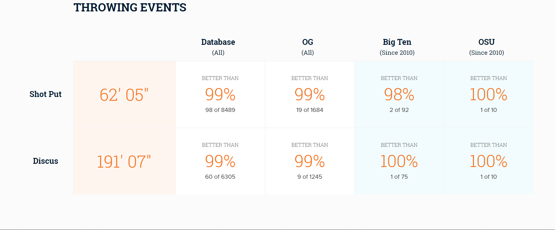Click the Database column header
Screen dimensions: 555x230
tap(218, 42)
